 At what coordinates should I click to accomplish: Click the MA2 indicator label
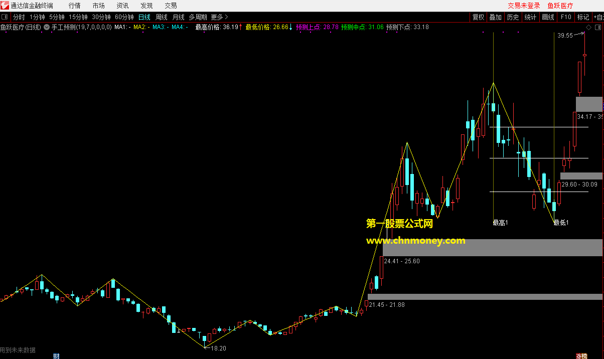tap(141, 27)
